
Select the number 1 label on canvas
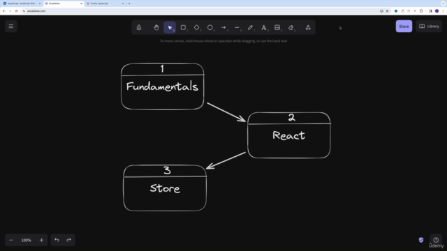(x=162, y=68)
